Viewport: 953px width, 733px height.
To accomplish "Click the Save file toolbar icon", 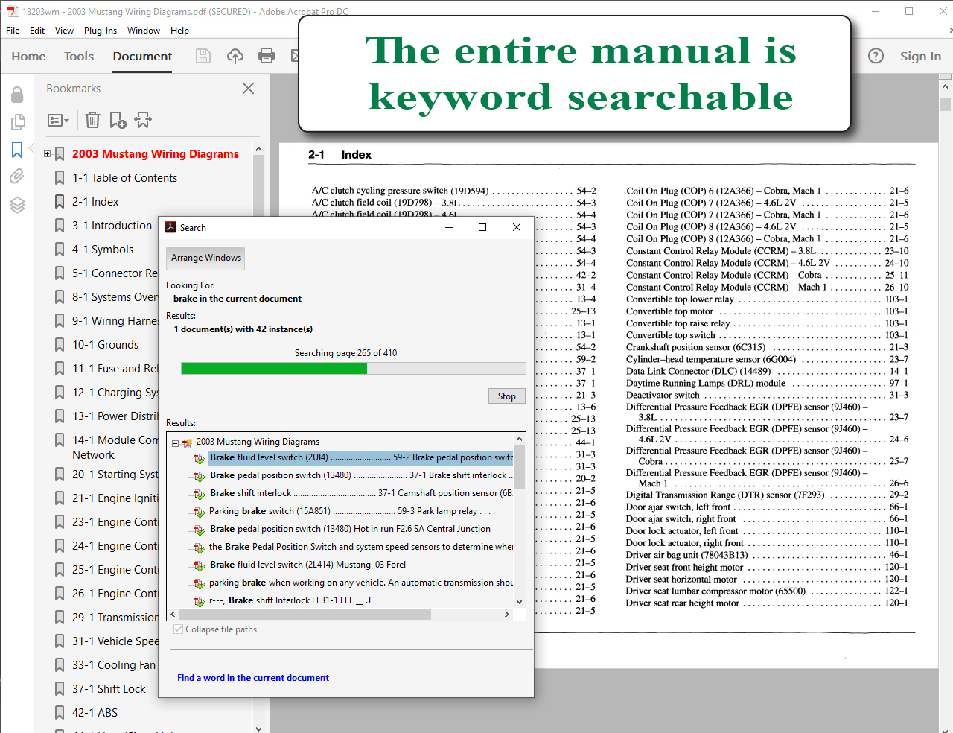I will point(203,56).
